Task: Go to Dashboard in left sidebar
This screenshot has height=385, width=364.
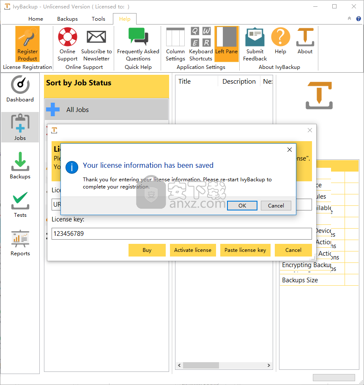Action: (20, 89)
